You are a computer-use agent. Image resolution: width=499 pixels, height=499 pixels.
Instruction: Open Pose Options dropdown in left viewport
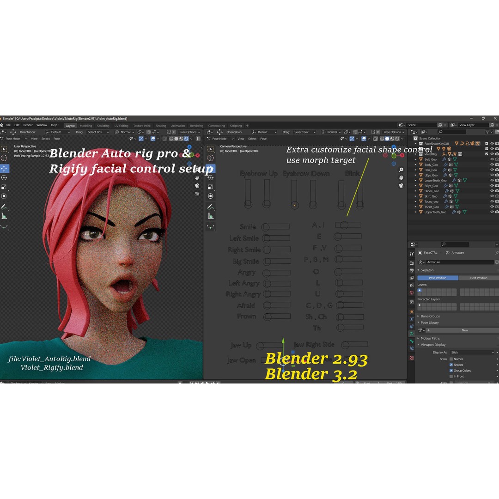click(189, 132)
